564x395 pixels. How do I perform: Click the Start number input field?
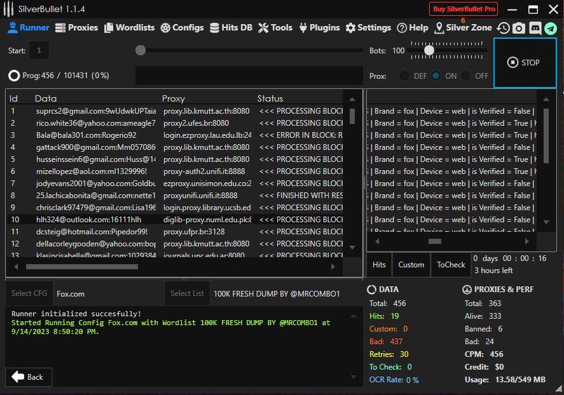39,50
